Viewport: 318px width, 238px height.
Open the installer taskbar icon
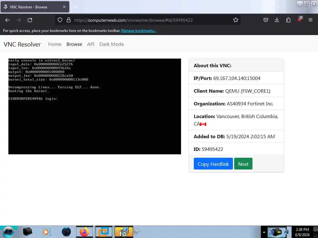[124, 232]
